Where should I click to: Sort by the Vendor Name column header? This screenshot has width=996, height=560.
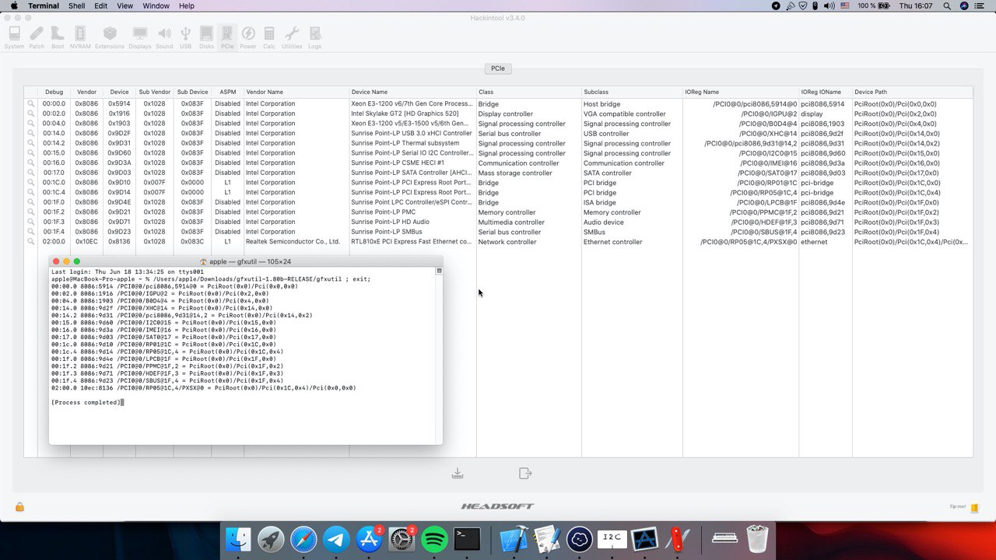coord(296,92)
